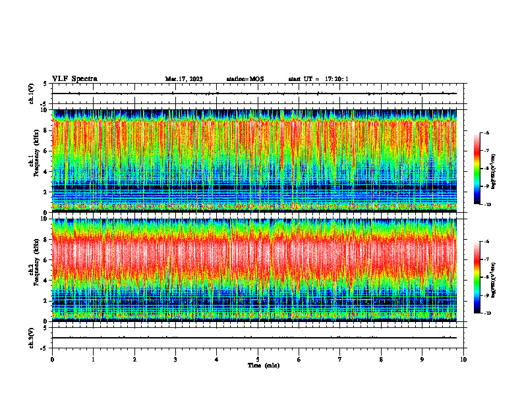Click the "ch.1(V)" axis label
The image size is (522, 403).
tap(31, 94)
